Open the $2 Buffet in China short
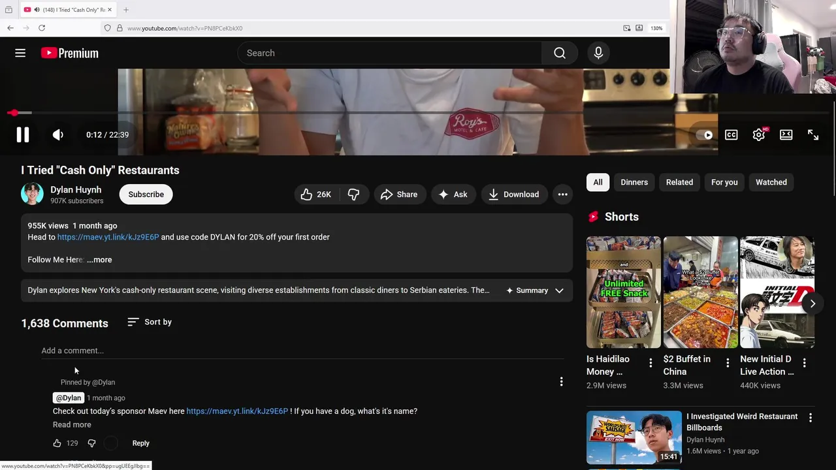This screenshot has width=836, height=470. tap(701, 292)
